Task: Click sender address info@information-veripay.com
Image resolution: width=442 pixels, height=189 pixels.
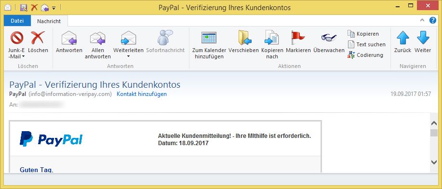Action: 70,94
